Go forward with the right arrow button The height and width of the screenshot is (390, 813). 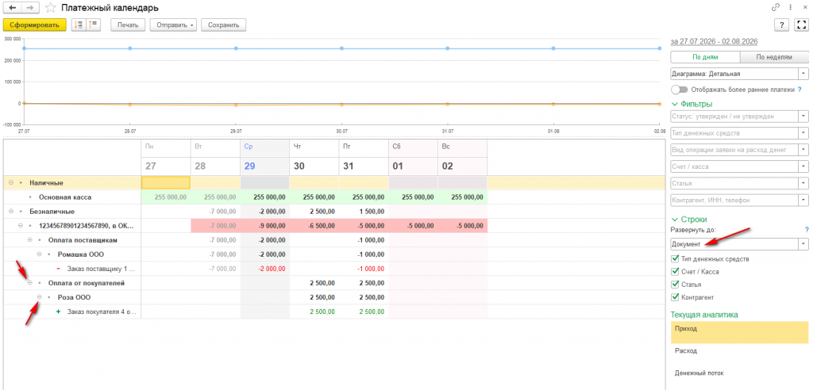point(30,7)
